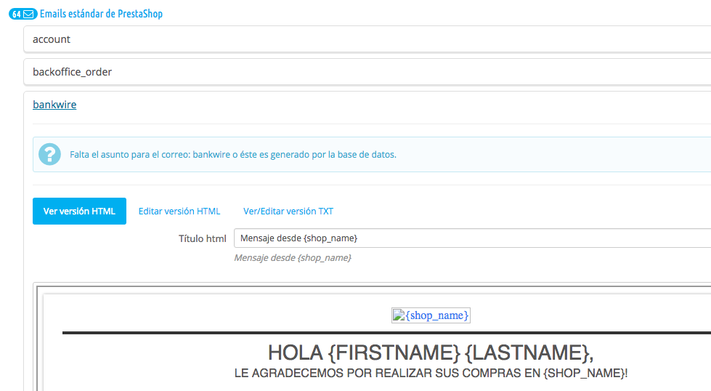This screenshot has width=711, height=391.
Task: Click the LE AGRADECEMOS POR REALIZAR text
Action: (431, 374)
